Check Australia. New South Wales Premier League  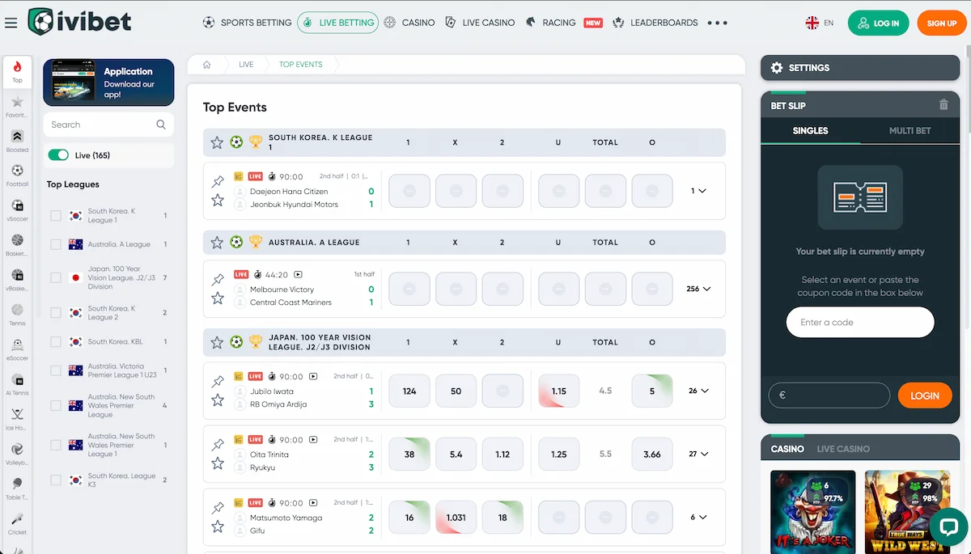[56, 405]
